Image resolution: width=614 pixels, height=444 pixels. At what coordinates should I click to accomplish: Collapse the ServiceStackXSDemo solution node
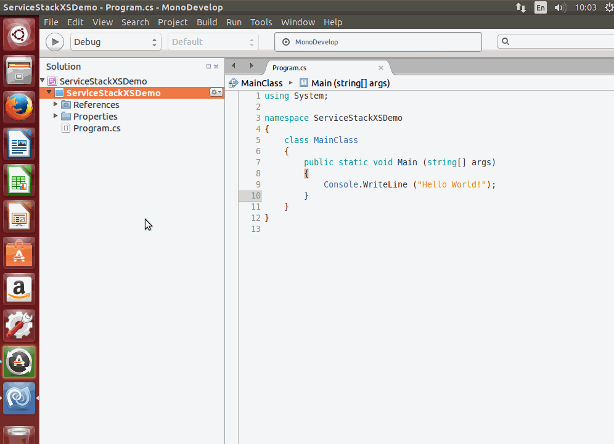click(x=43, y=81)
